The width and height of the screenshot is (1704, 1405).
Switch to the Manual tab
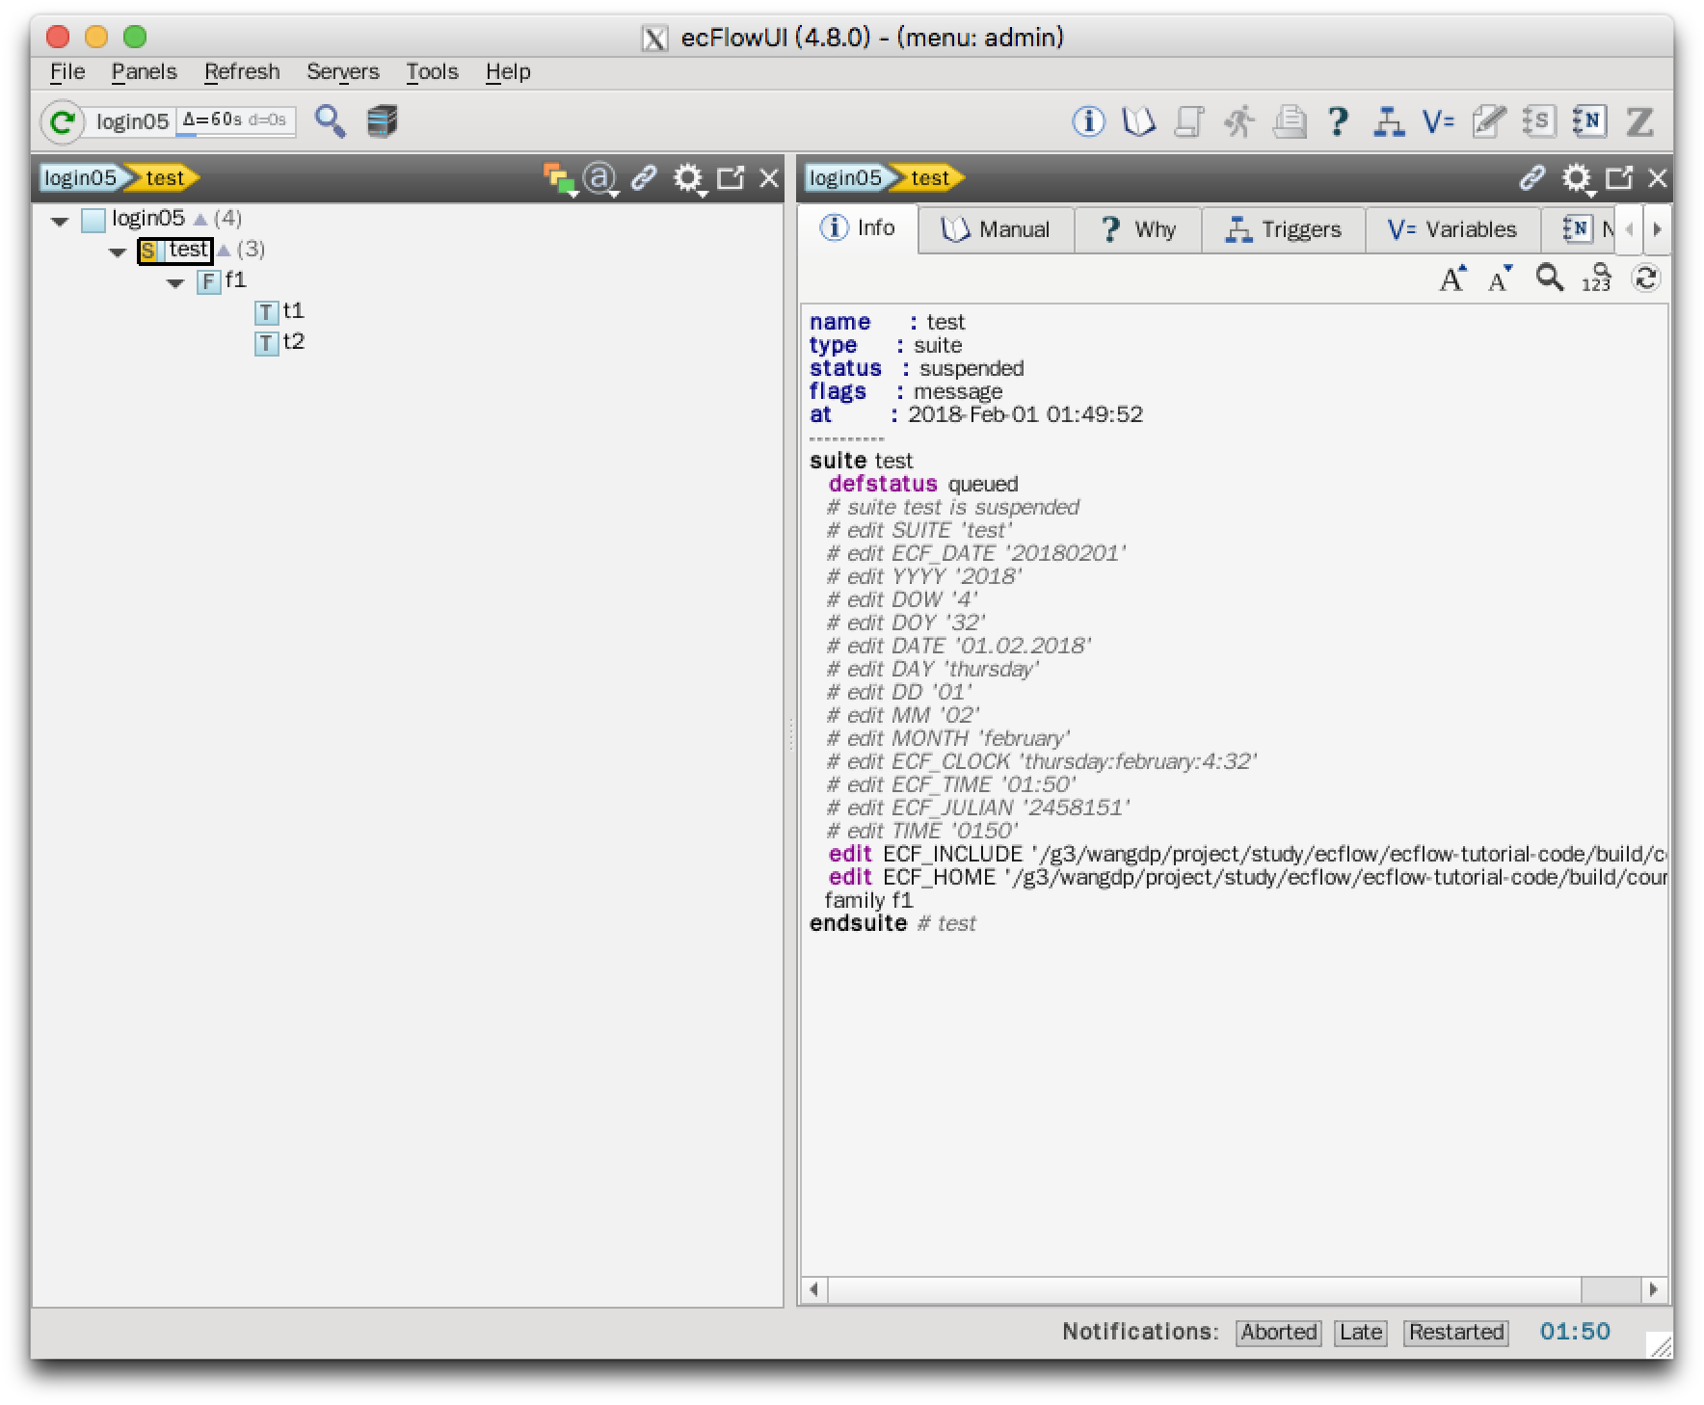click(997, 229)
